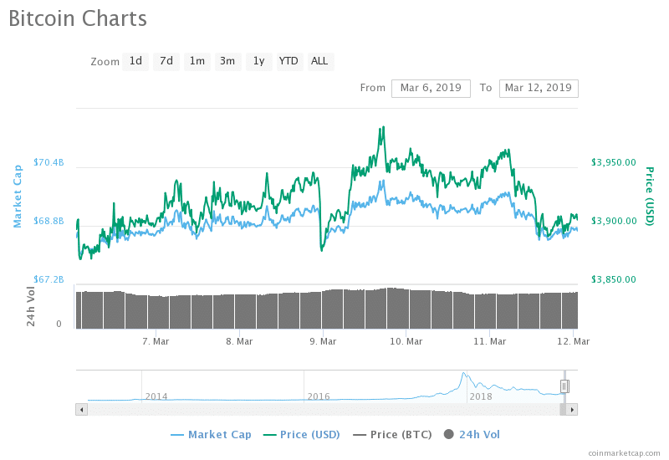The image size is (669, 460).
Task: Click the 9. Mar x-axis label
Action: click(323, 341)
